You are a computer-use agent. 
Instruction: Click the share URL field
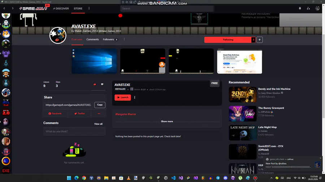(x=68, y=105)
